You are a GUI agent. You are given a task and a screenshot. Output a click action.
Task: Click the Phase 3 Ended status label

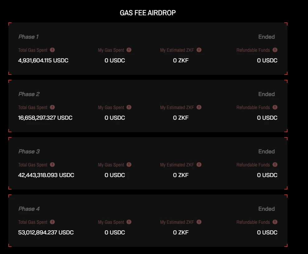tap(266, 151)
